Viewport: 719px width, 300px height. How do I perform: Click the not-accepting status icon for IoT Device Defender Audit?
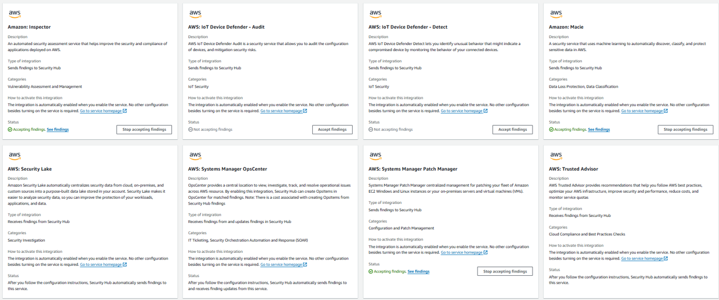(190, 130)
